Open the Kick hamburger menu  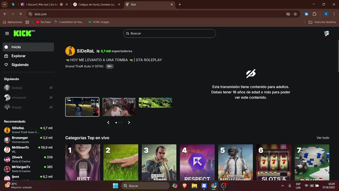click(x=7, y=33)
